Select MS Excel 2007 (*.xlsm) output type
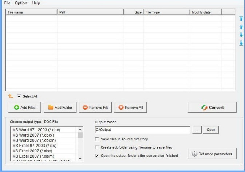Viewport: 245px width, 172px height. tap(44, 156)
